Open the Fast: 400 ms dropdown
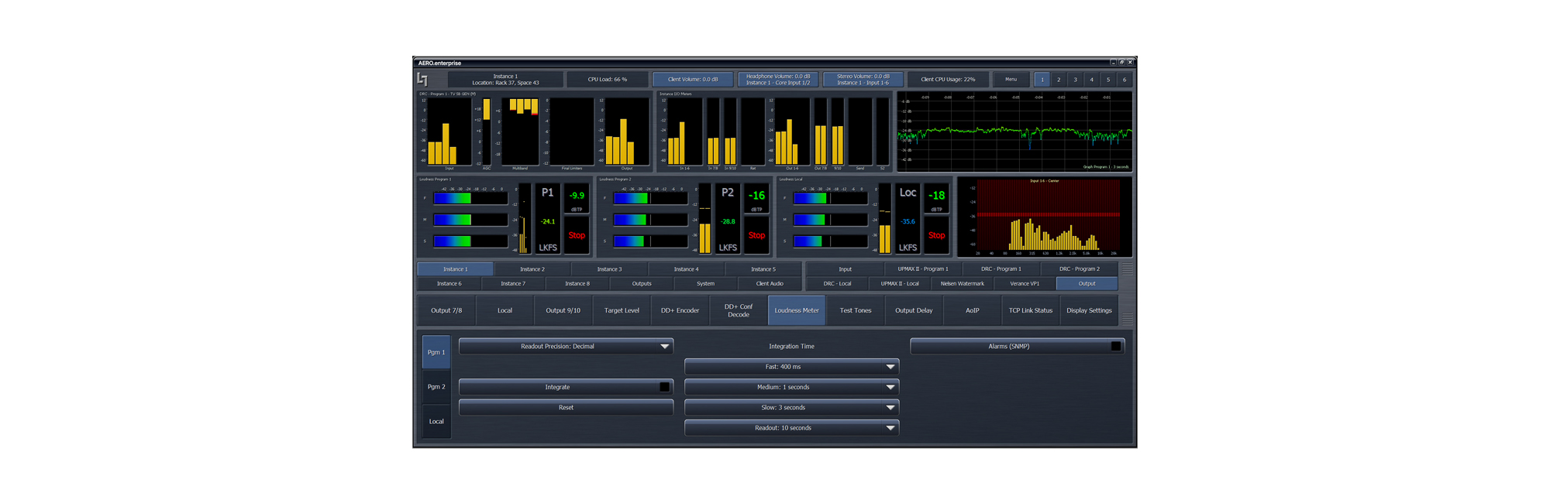The width and height of the screenshot is (1550, 503). click(x=791, y=367)
